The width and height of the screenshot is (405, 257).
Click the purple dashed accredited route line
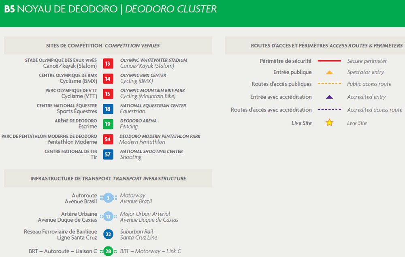pyautogui.click(x=329, y=110)
